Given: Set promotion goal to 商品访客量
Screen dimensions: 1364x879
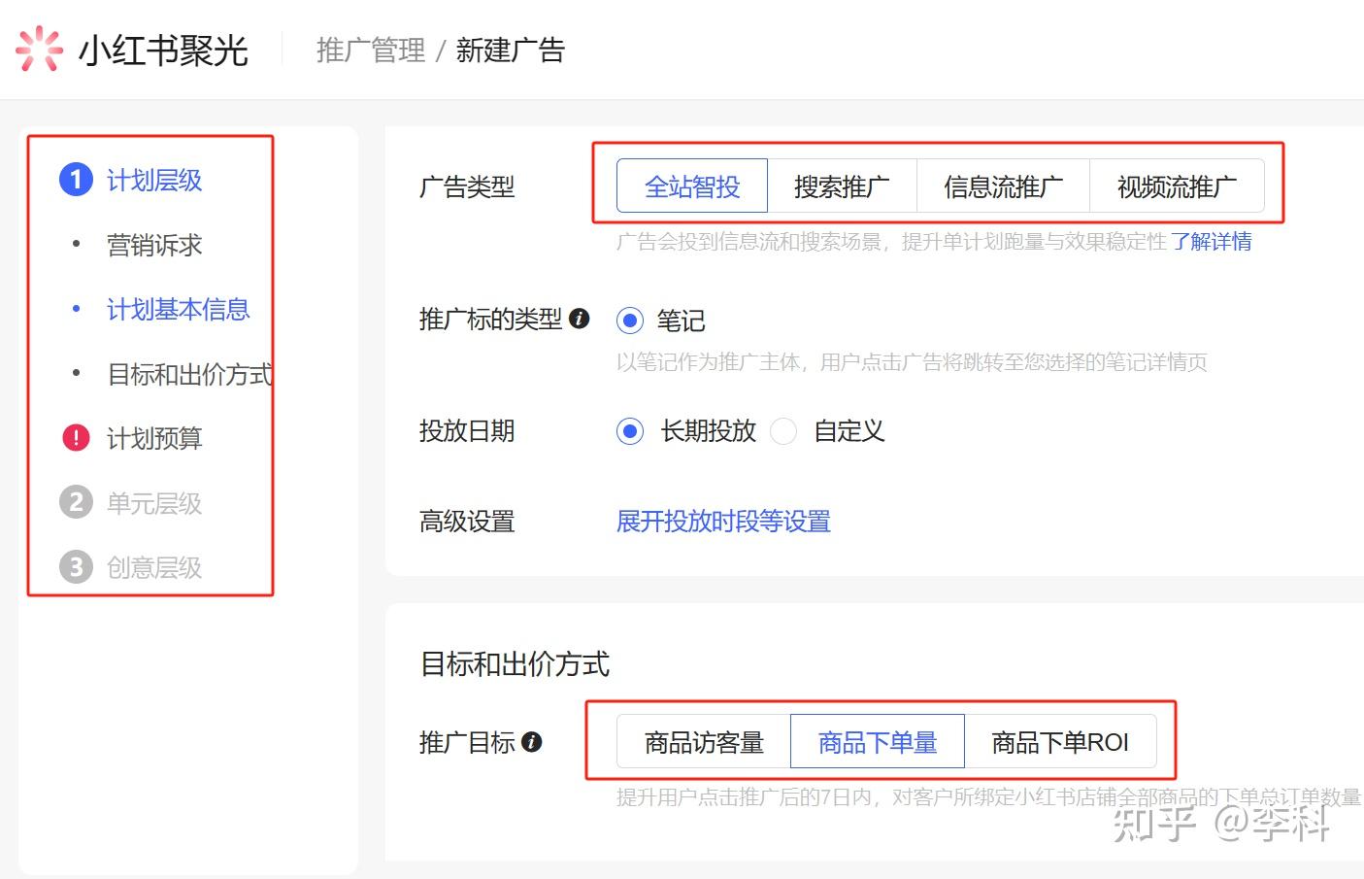Looking at the screenshot, I should point(704,742).
